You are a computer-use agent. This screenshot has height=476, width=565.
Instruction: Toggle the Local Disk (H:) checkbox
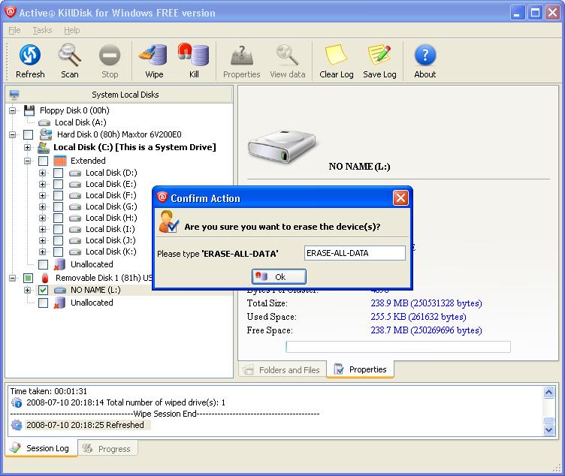58,218
